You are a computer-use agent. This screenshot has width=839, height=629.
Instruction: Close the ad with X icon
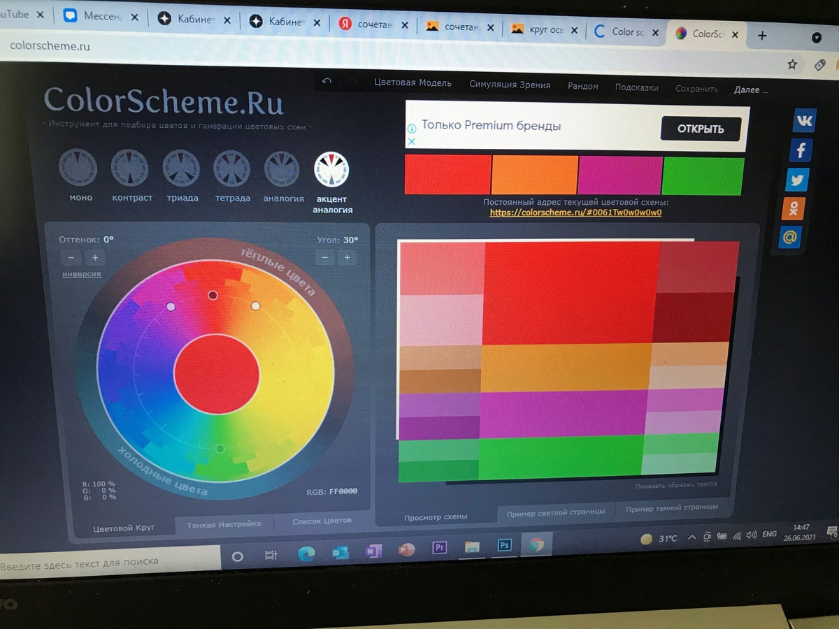click(412, 142)
